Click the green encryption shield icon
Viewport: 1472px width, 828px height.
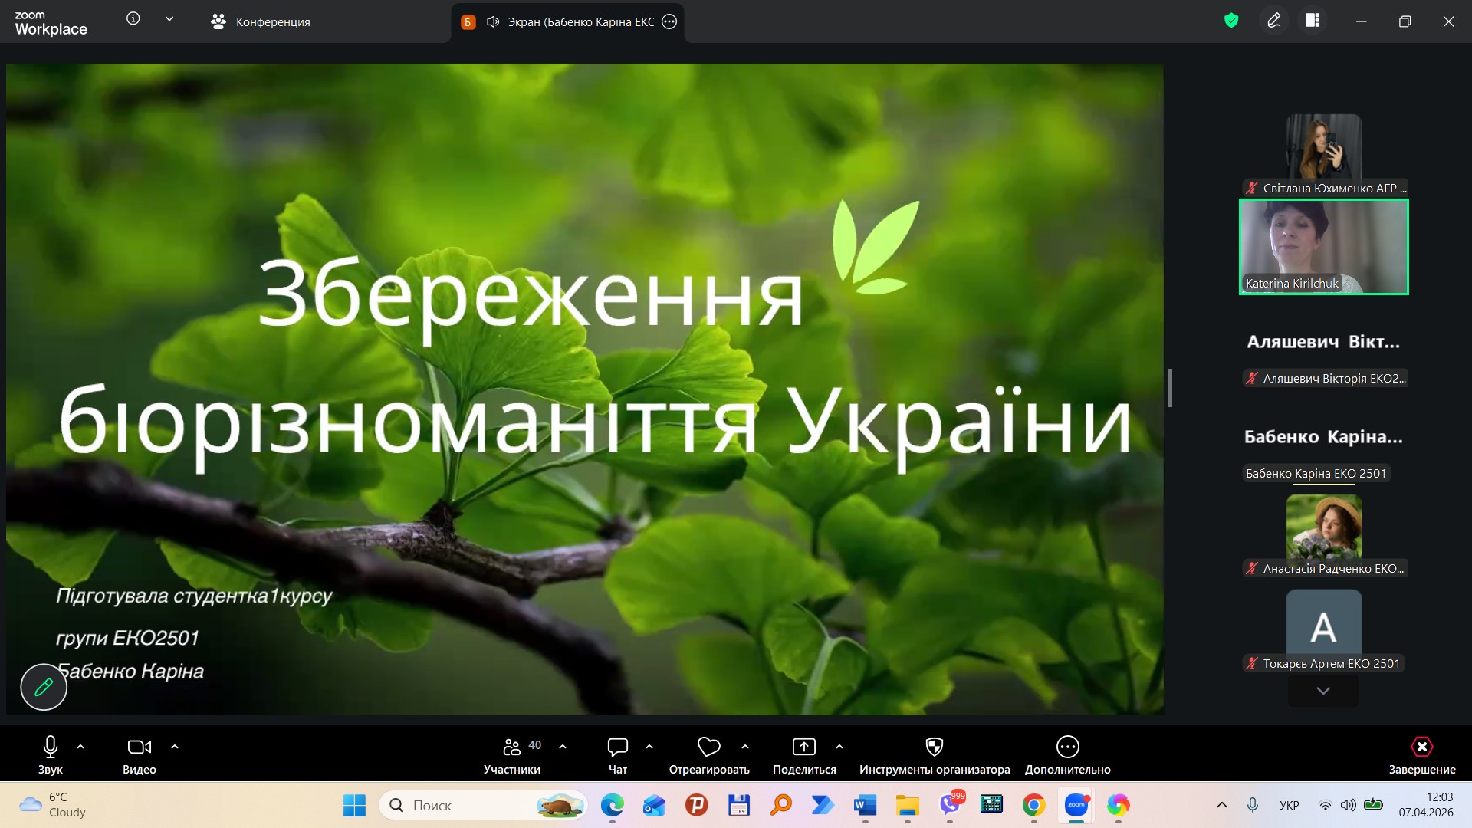1231,21
